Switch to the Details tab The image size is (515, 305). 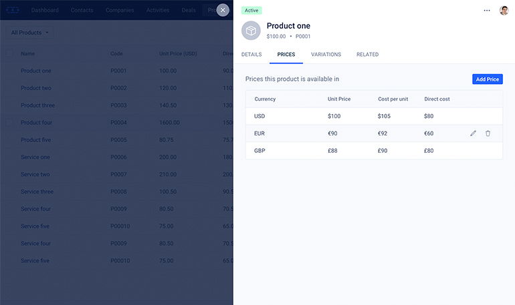coord(251,54)
